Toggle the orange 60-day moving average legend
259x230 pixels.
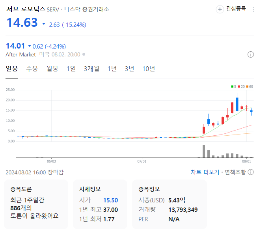tap(250, 86)
